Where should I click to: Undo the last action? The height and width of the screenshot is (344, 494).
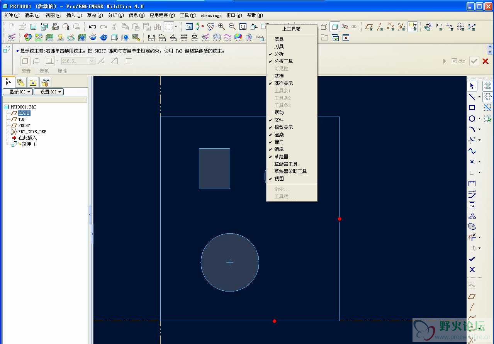[92, 27]
